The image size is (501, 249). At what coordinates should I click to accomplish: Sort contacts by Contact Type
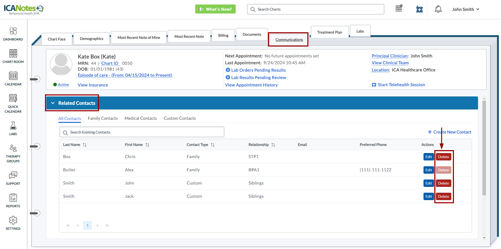pyautogui.click(x=213, y=145)
